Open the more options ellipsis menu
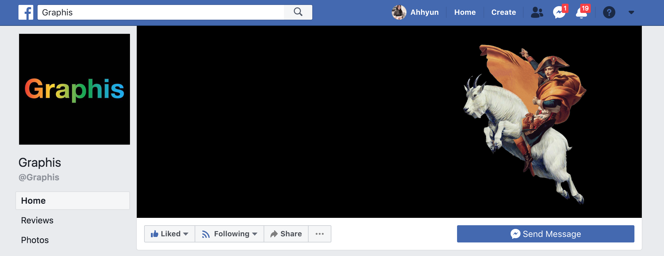The image size is (664, 256). (320, 234)
